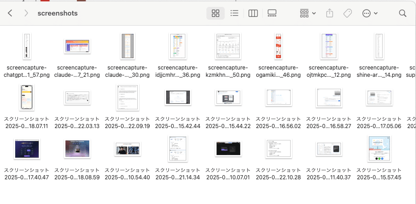
Task: Click the screenshots folder title
Action: (x=57, y=13)
